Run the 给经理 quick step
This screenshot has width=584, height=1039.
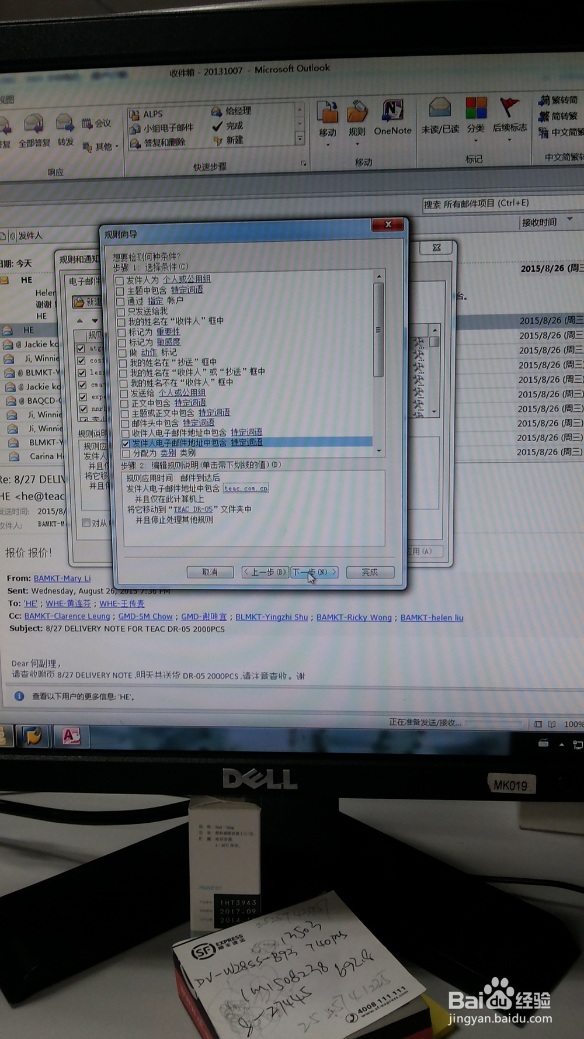(x=231, y=111)
